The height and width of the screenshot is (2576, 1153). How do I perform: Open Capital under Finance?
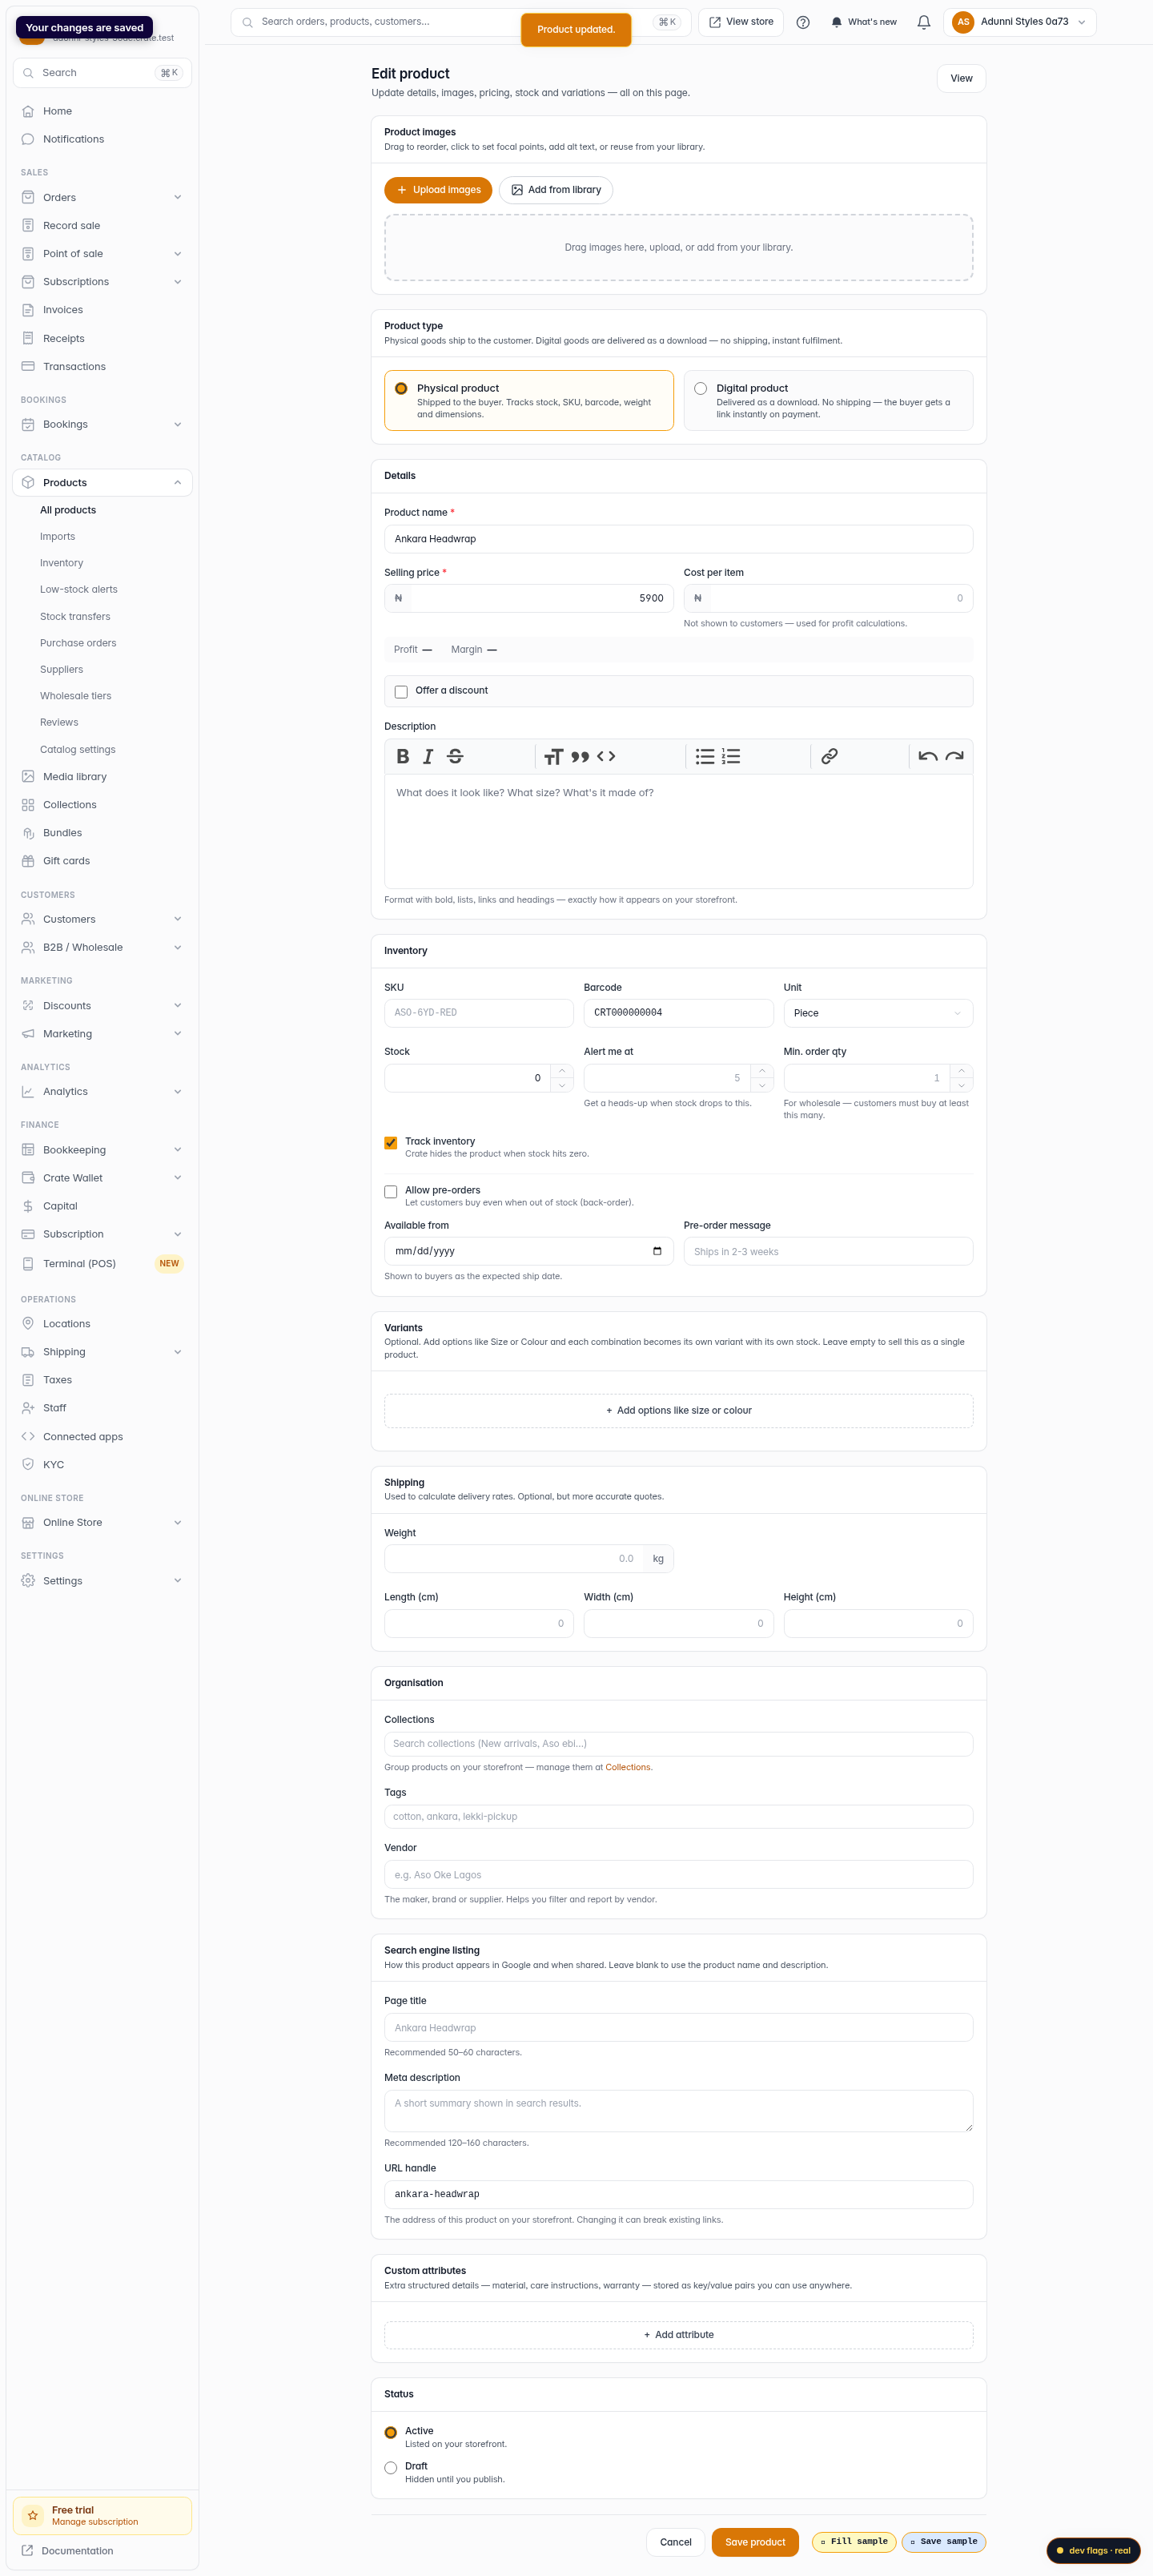(102, 1206)
